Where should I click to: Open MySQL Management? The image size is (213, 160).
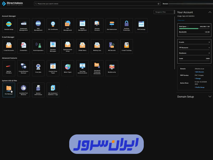pyautogui.click(x=82, y=25)
